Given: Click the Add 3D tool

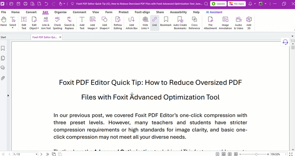Looking at the screenshot, I should [249, 23].
